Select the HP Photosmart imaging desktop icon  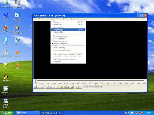(x=17, y=17)
